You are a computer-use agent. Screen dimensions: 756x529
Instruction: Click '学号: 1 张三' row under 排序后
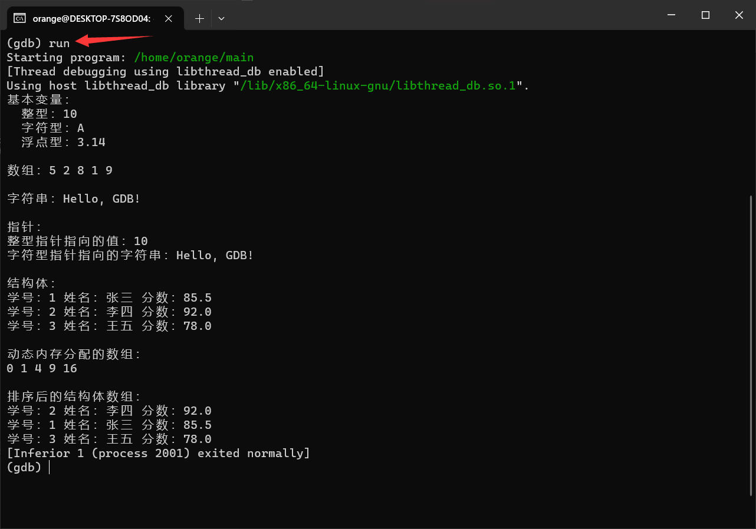coord(109,425)
